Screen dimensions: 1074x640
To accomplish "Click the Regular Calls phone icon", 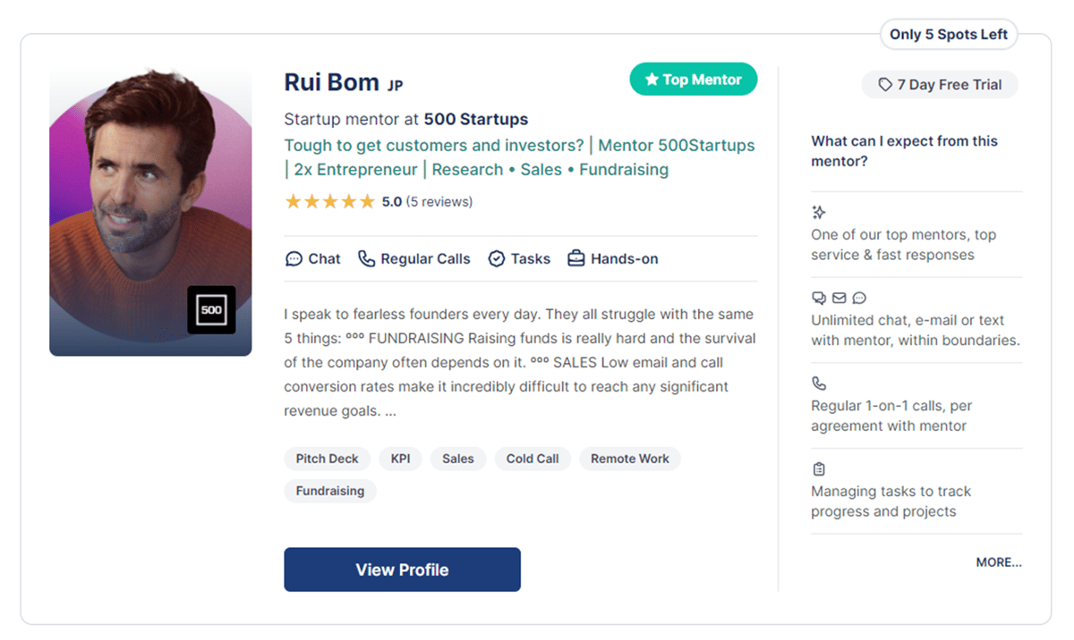I will click(366, 258).
